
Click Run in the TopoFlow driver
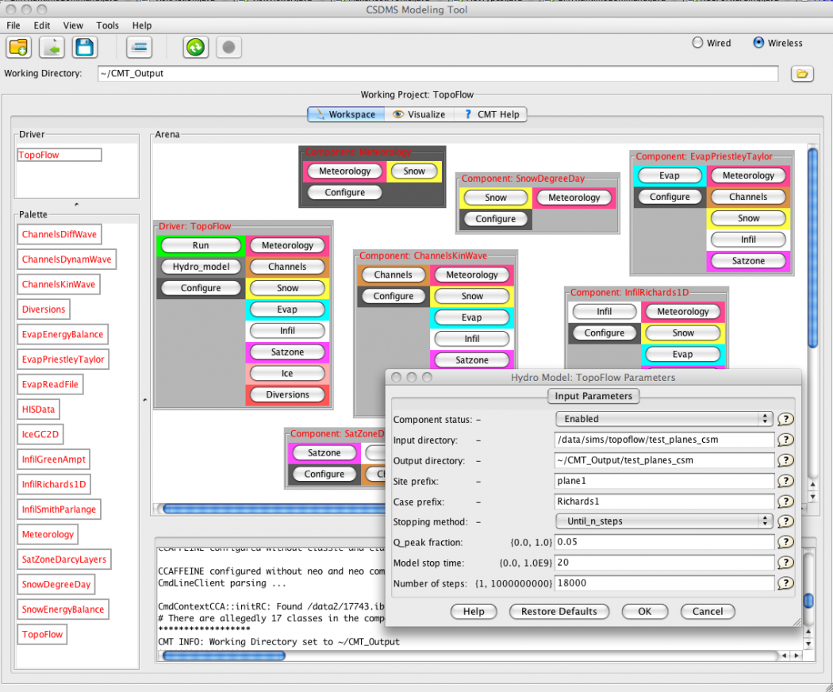[x=201, y=245]
